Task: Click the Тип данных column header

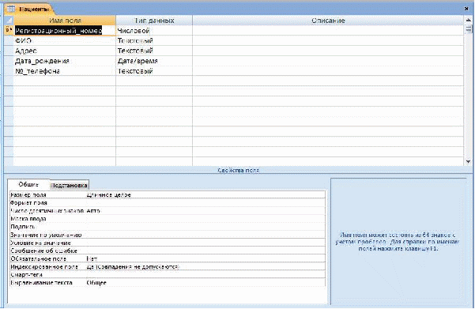Action: (154, 21)
